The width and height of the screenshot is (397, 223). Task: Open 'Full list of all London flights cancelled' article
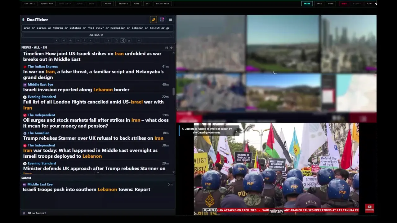point(93,105)
